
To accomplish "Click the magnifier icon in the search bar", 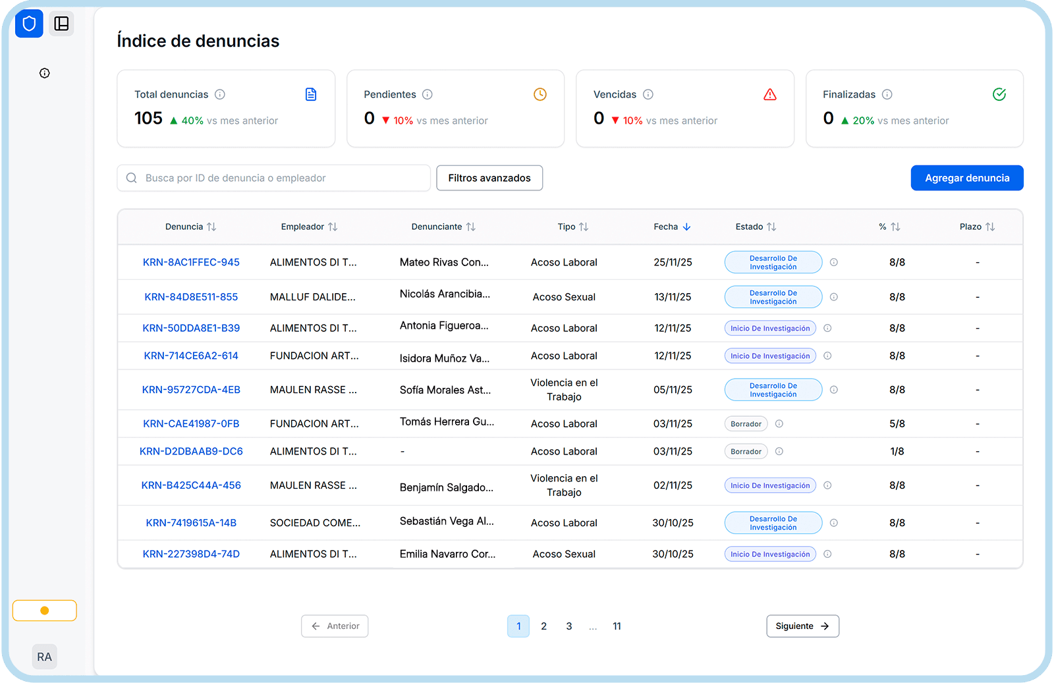I will point(132,178).
